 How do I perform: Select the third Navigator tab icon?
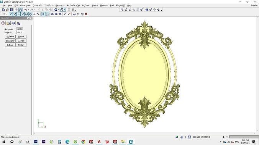tap(13, 23)
